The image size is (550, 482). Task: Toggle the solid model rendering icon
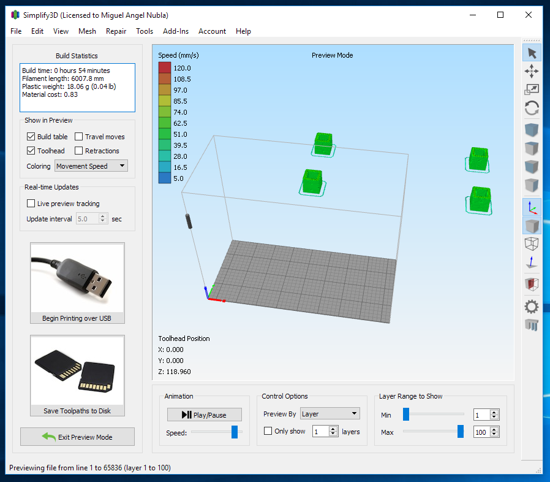(x=532, y=226)
